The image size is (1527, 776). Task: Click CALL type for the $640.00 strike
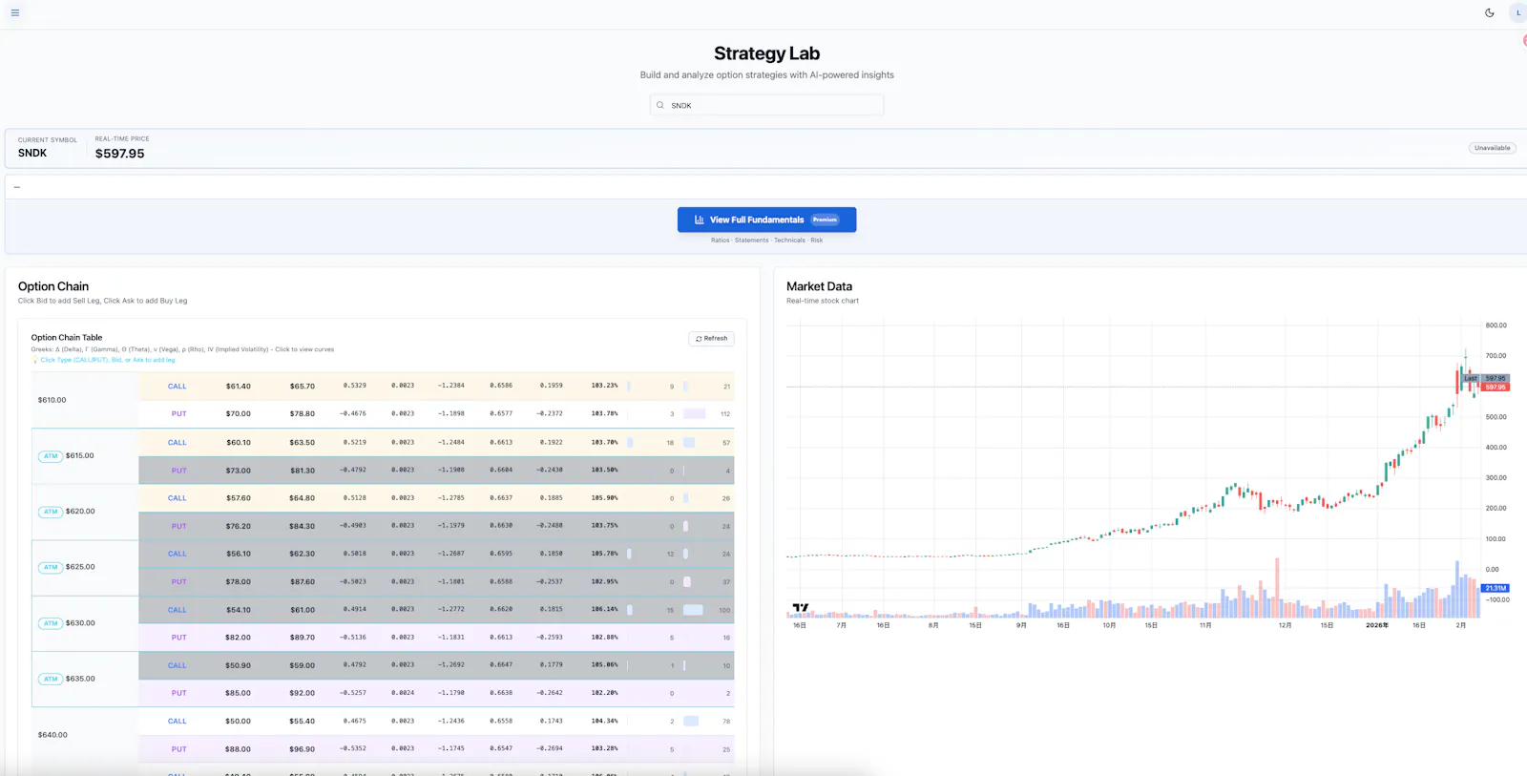point(177,722)
